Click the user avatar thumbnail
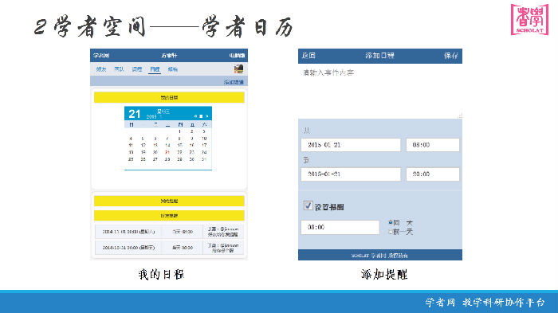The image size is (558, 313). click(x=238, y=68)
